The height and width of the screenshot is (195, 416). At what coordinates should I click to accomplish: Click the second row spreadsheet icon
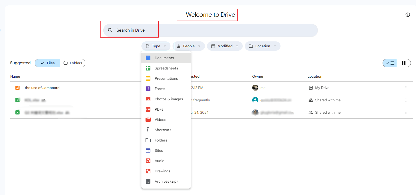click(17, 100)
